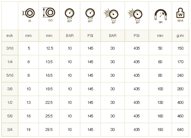Select the first WP pressure gauge icon
191x138 pixels.
point(69,14)
